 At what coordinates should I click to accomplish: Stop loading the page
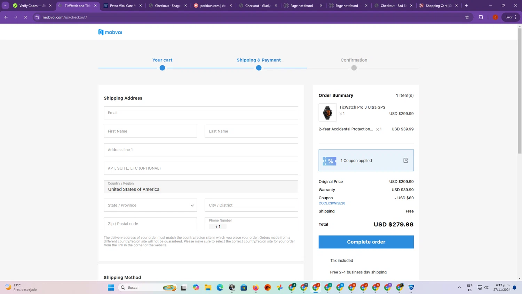pos(25,17)
